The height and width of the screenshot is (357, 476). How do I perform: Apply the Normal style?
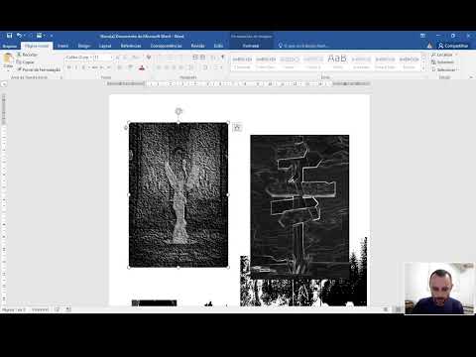242,61
